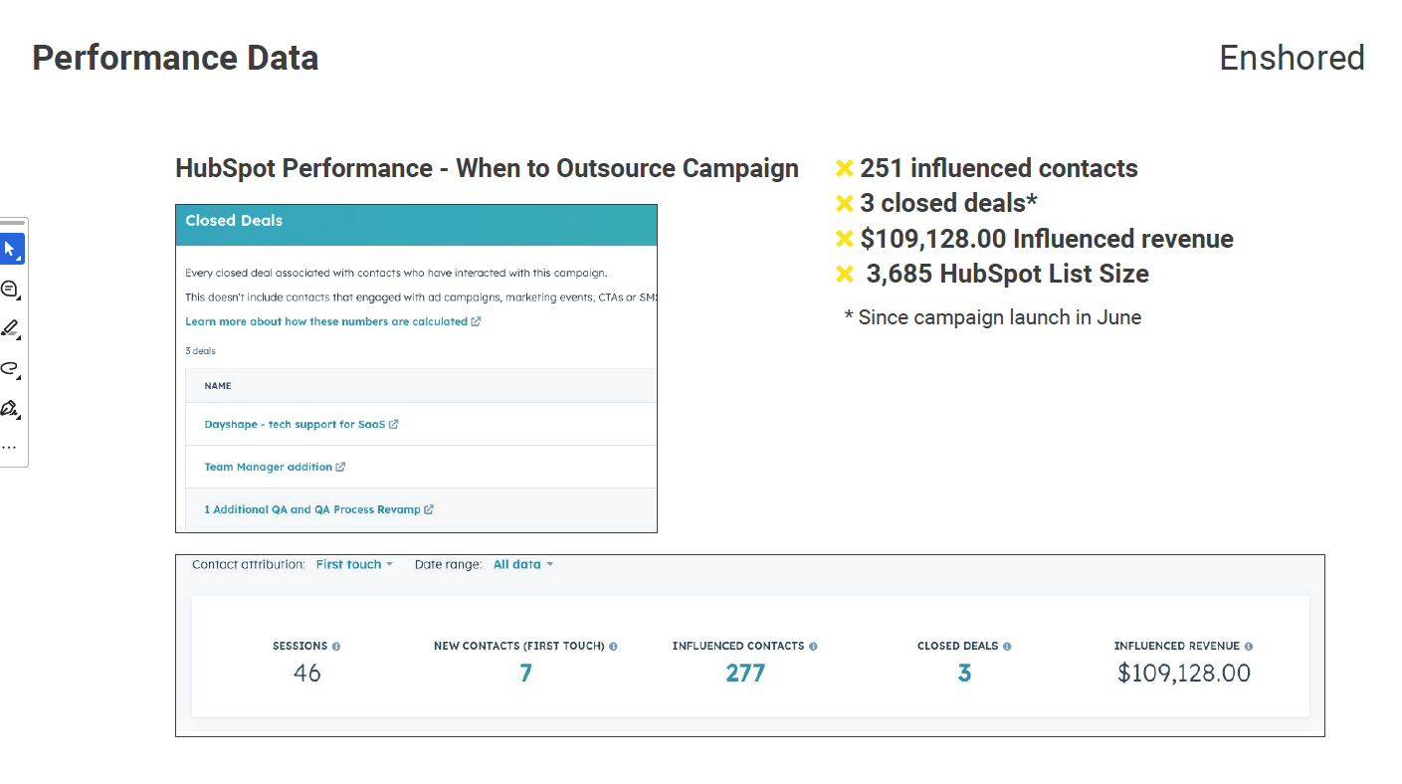
Task: Click '* Since campaign launch in June' note
Action: 993,317
